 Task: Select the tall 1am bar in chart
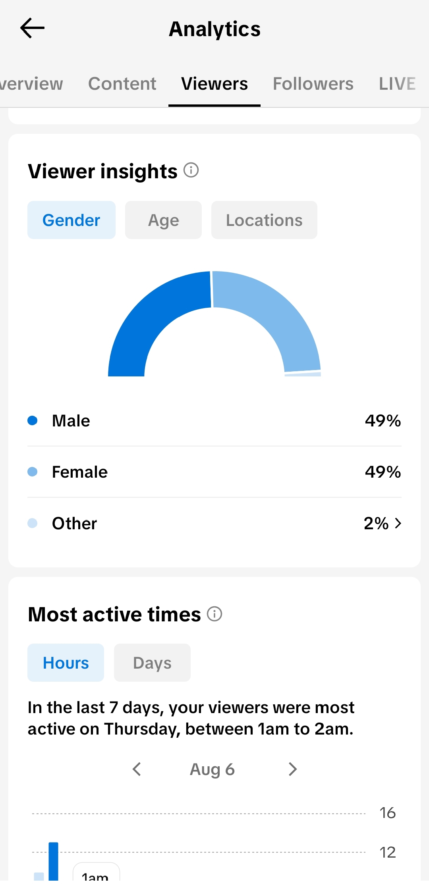point(54,862)
